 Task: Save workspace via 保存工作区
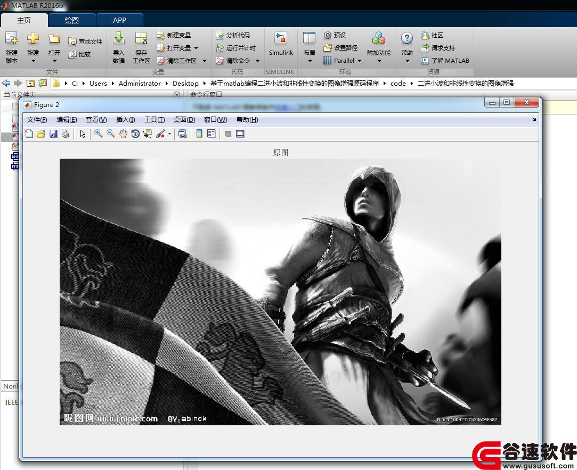(141, 47)
